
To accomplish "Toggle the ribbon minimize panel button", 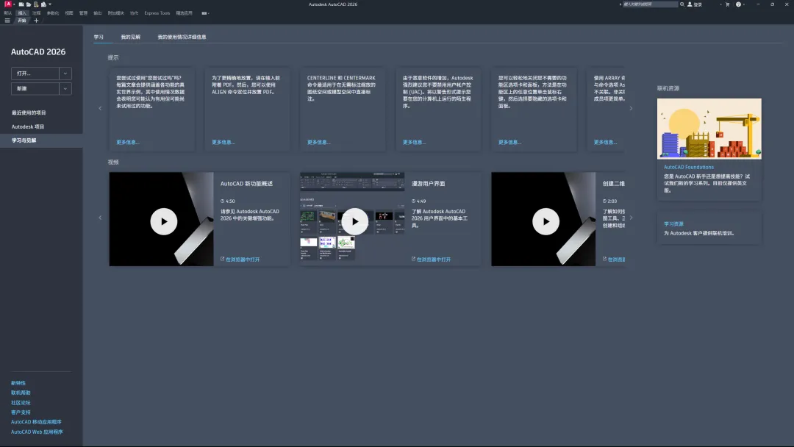I will 204,13.
